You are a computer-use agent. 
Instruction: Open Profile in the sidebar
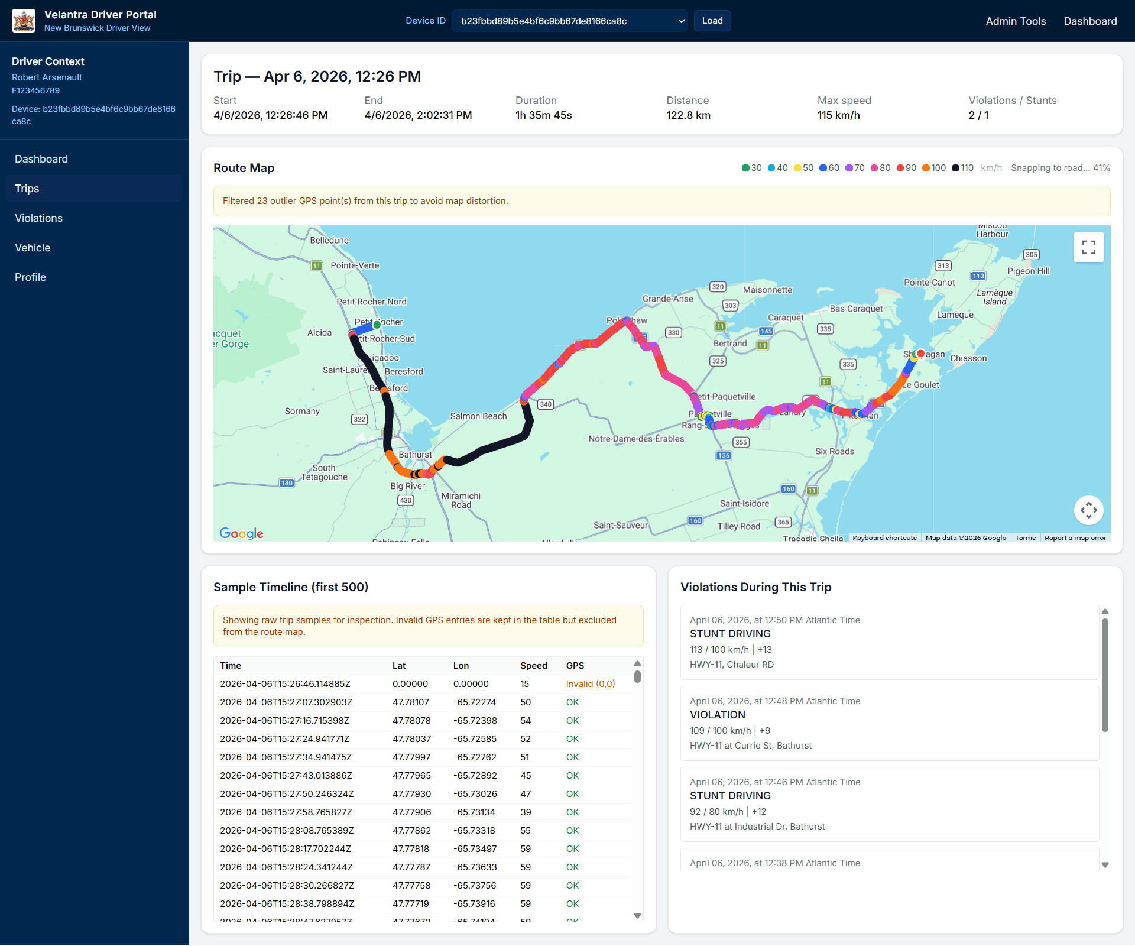(95, 277)
